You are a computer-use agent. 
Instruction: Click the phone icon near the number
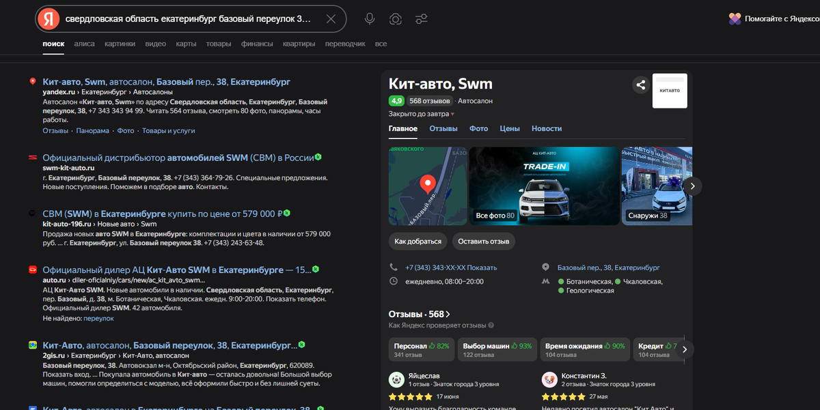point(394,267)
